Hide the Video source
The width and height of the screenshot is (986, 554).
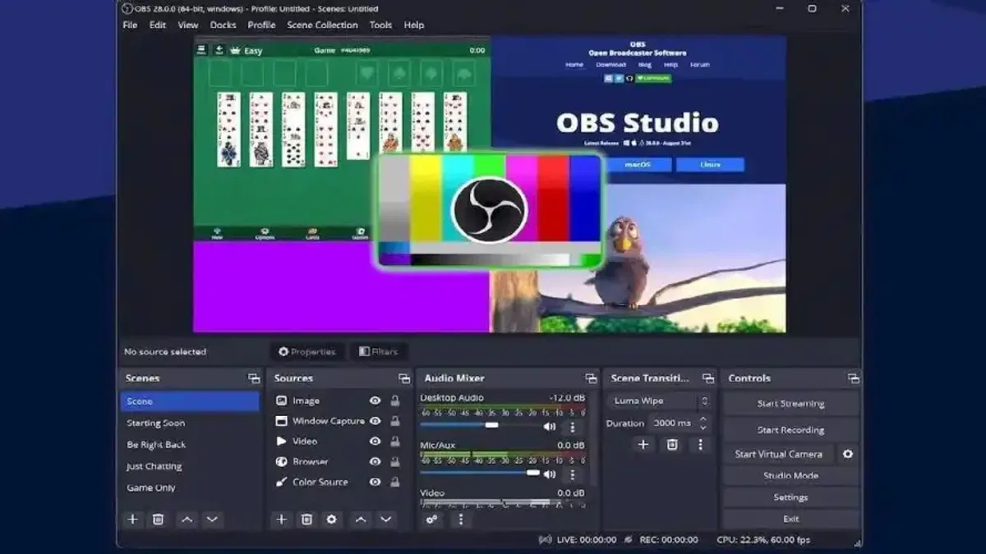[375, 442]
